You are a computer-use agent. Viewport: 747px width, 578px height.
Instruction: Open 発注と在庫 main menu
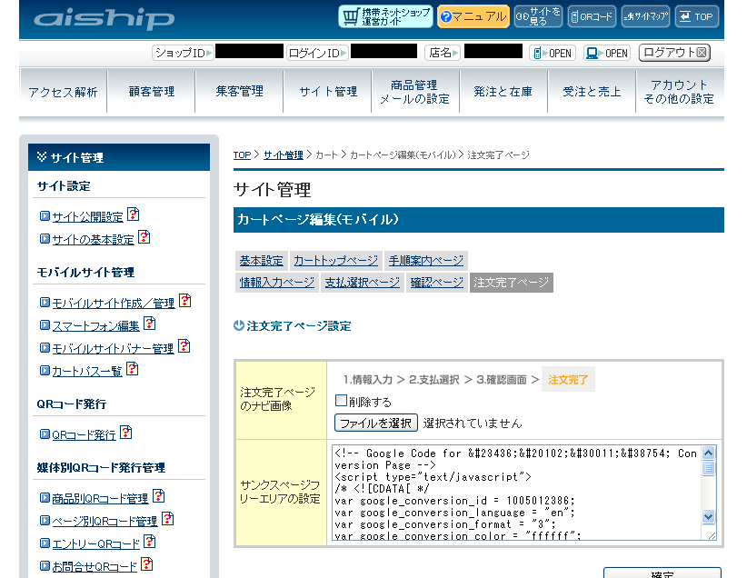503,92
